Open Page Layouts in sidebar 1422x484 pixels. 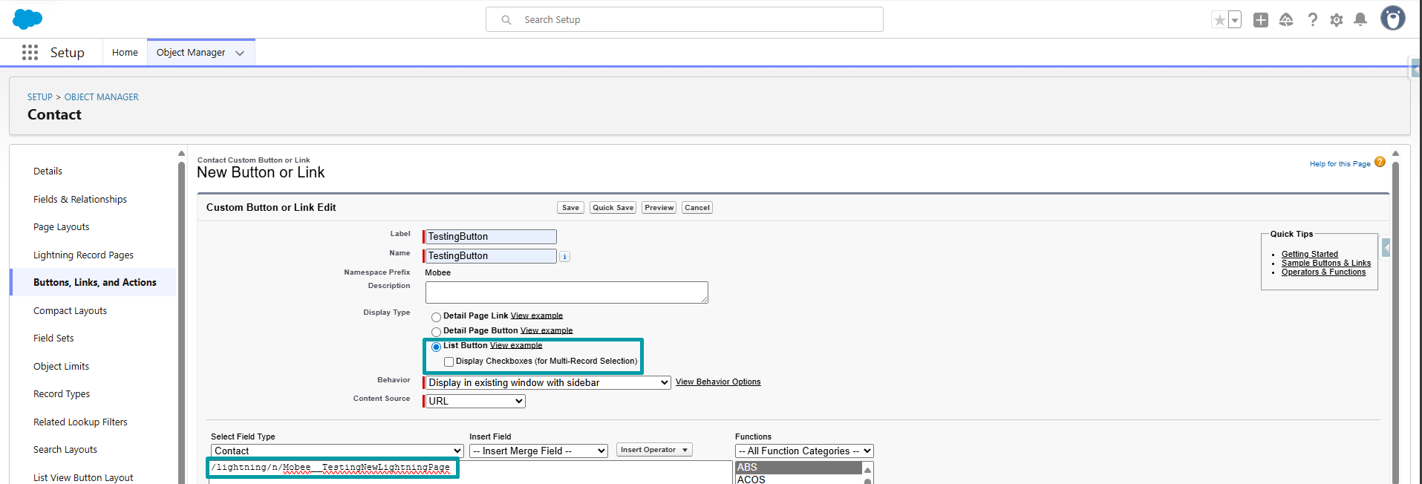[62, 227]
